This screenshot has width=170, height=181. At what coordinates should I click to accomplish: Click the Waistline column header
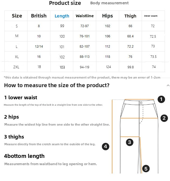[x=85, y=16]
